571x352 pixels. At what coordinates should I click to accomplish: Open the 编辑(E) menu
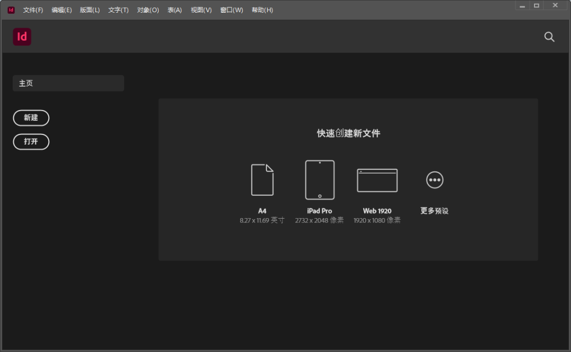click(x=61, y=10)
